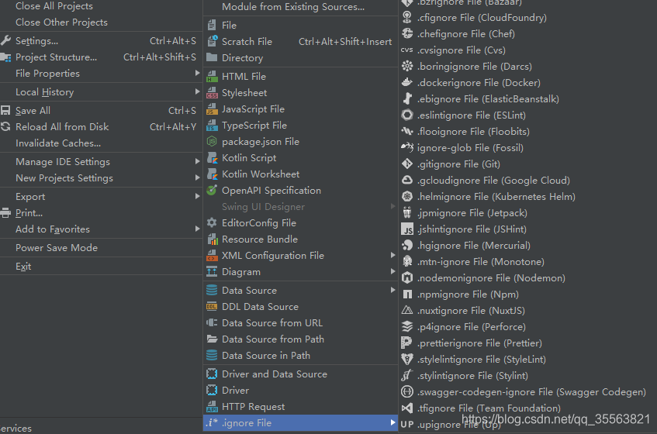The image size is (657, 434).
Task: Click the Kubernetes Helm icon
Action: 407,197
